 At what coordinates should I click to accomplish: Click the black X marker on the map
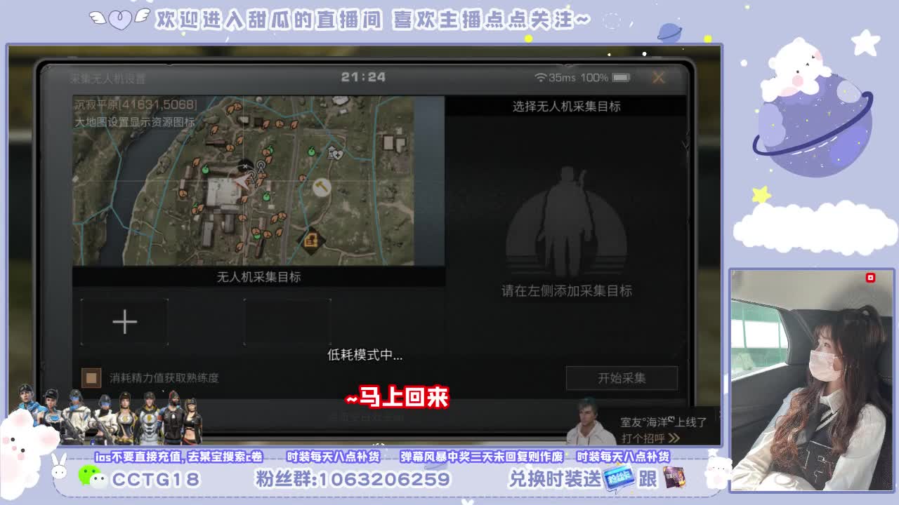coord(244,166)
